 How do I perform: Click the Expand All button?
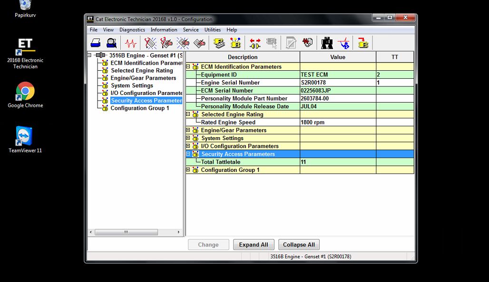[254, 244]
